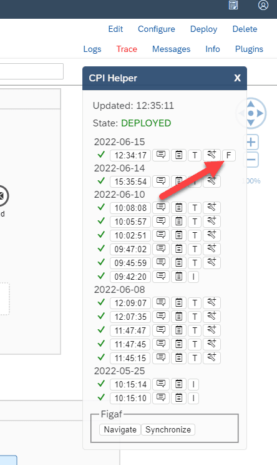Click debug plus icon for 11:45:15 row
The width and height of the screenshot is (277, 465).
point(211,358)
